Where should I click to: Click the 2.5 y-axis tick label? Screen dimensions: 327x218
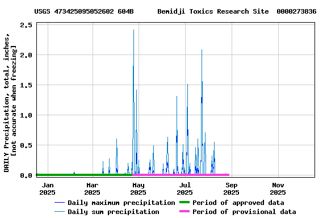tap(26, 25)
